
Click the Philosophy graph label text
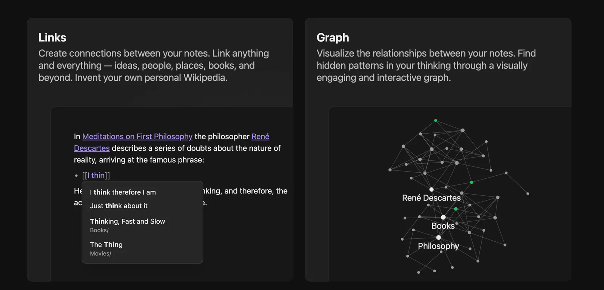[438, 246]
